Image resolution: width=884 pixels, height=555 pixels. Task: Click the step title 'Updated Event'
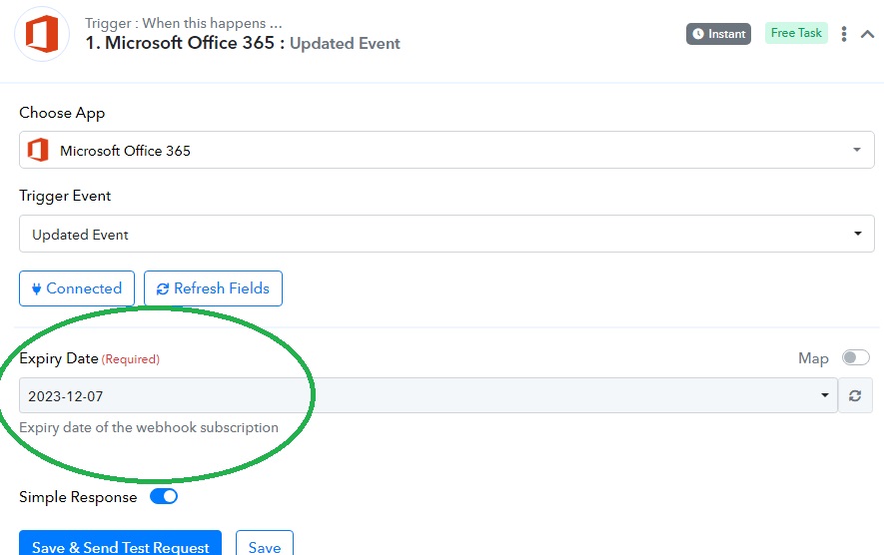(x=345, y=43)
